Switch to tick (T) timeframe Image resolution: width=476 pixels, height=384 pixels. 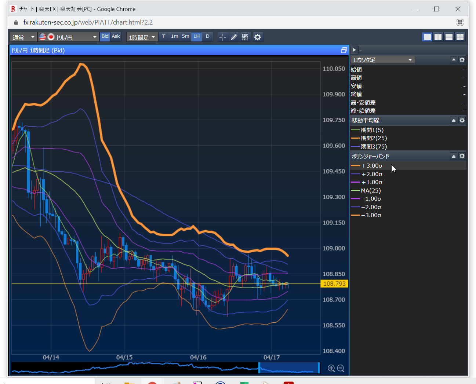point(164,37)
